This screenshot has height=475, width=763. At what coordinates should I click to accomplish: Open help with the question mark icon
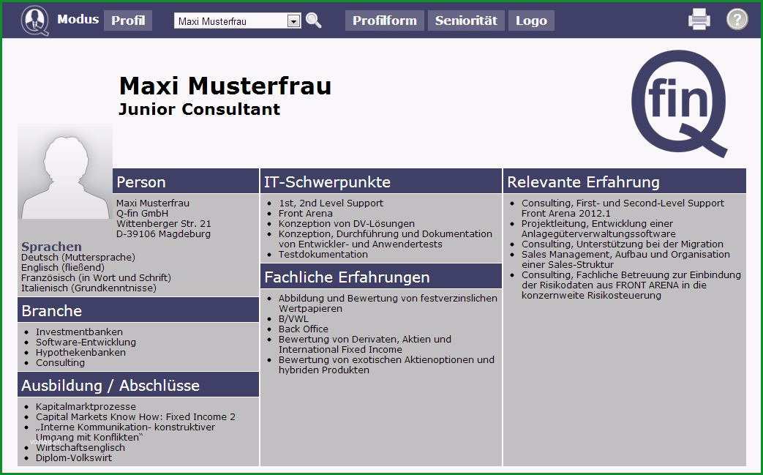[737, 20]
